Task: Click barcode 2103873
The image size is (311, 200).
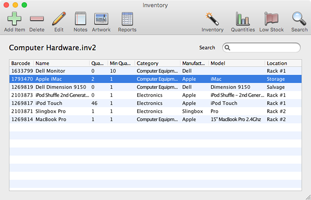Action: point(22,95)
